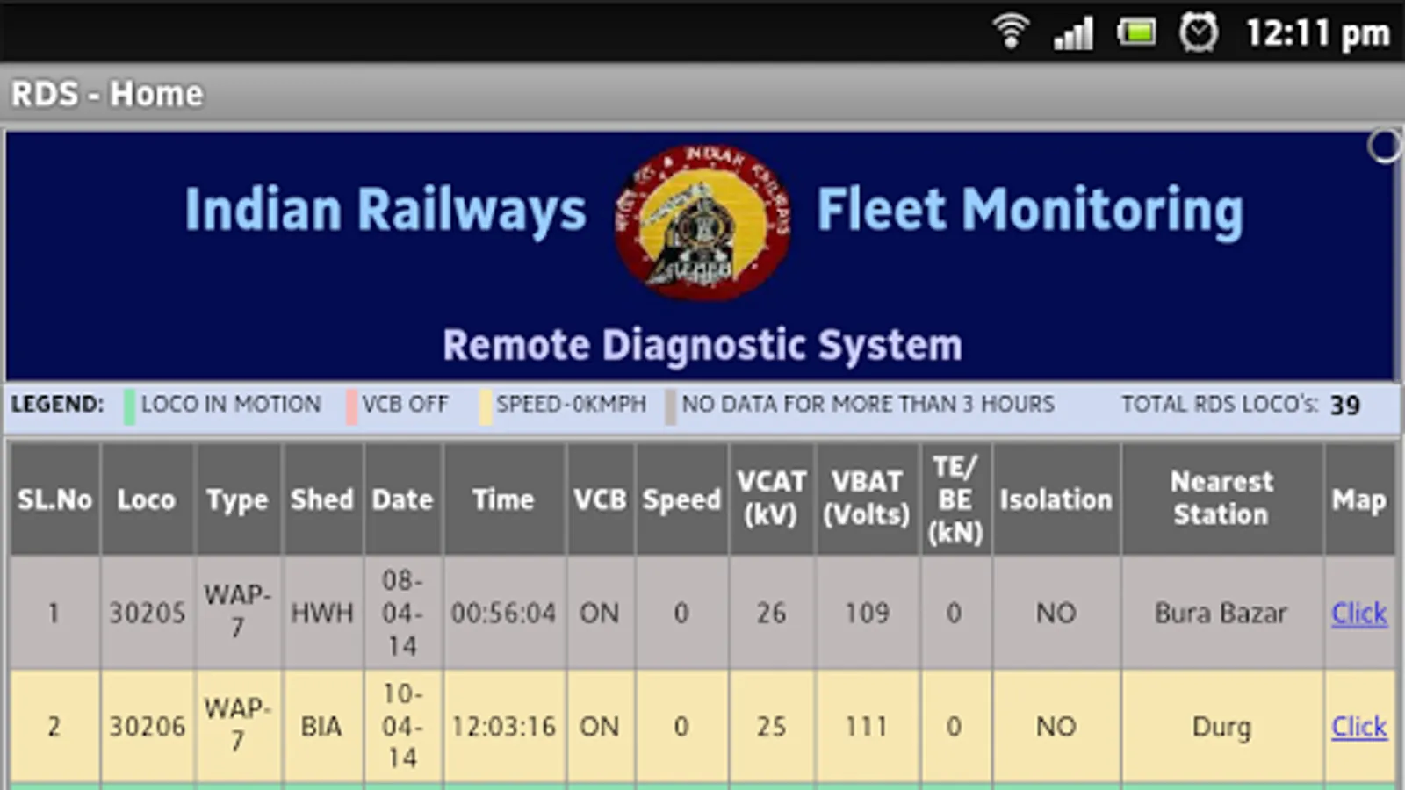The height and width of the screenshot is (790, 1405).
Task: Click the TE/BE (kN) column header
Action: coord(955,499)
